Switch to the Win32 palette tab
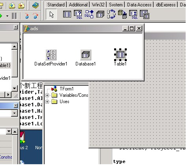The height and width of the screenshot is (165, 186). tap(98, 5)
